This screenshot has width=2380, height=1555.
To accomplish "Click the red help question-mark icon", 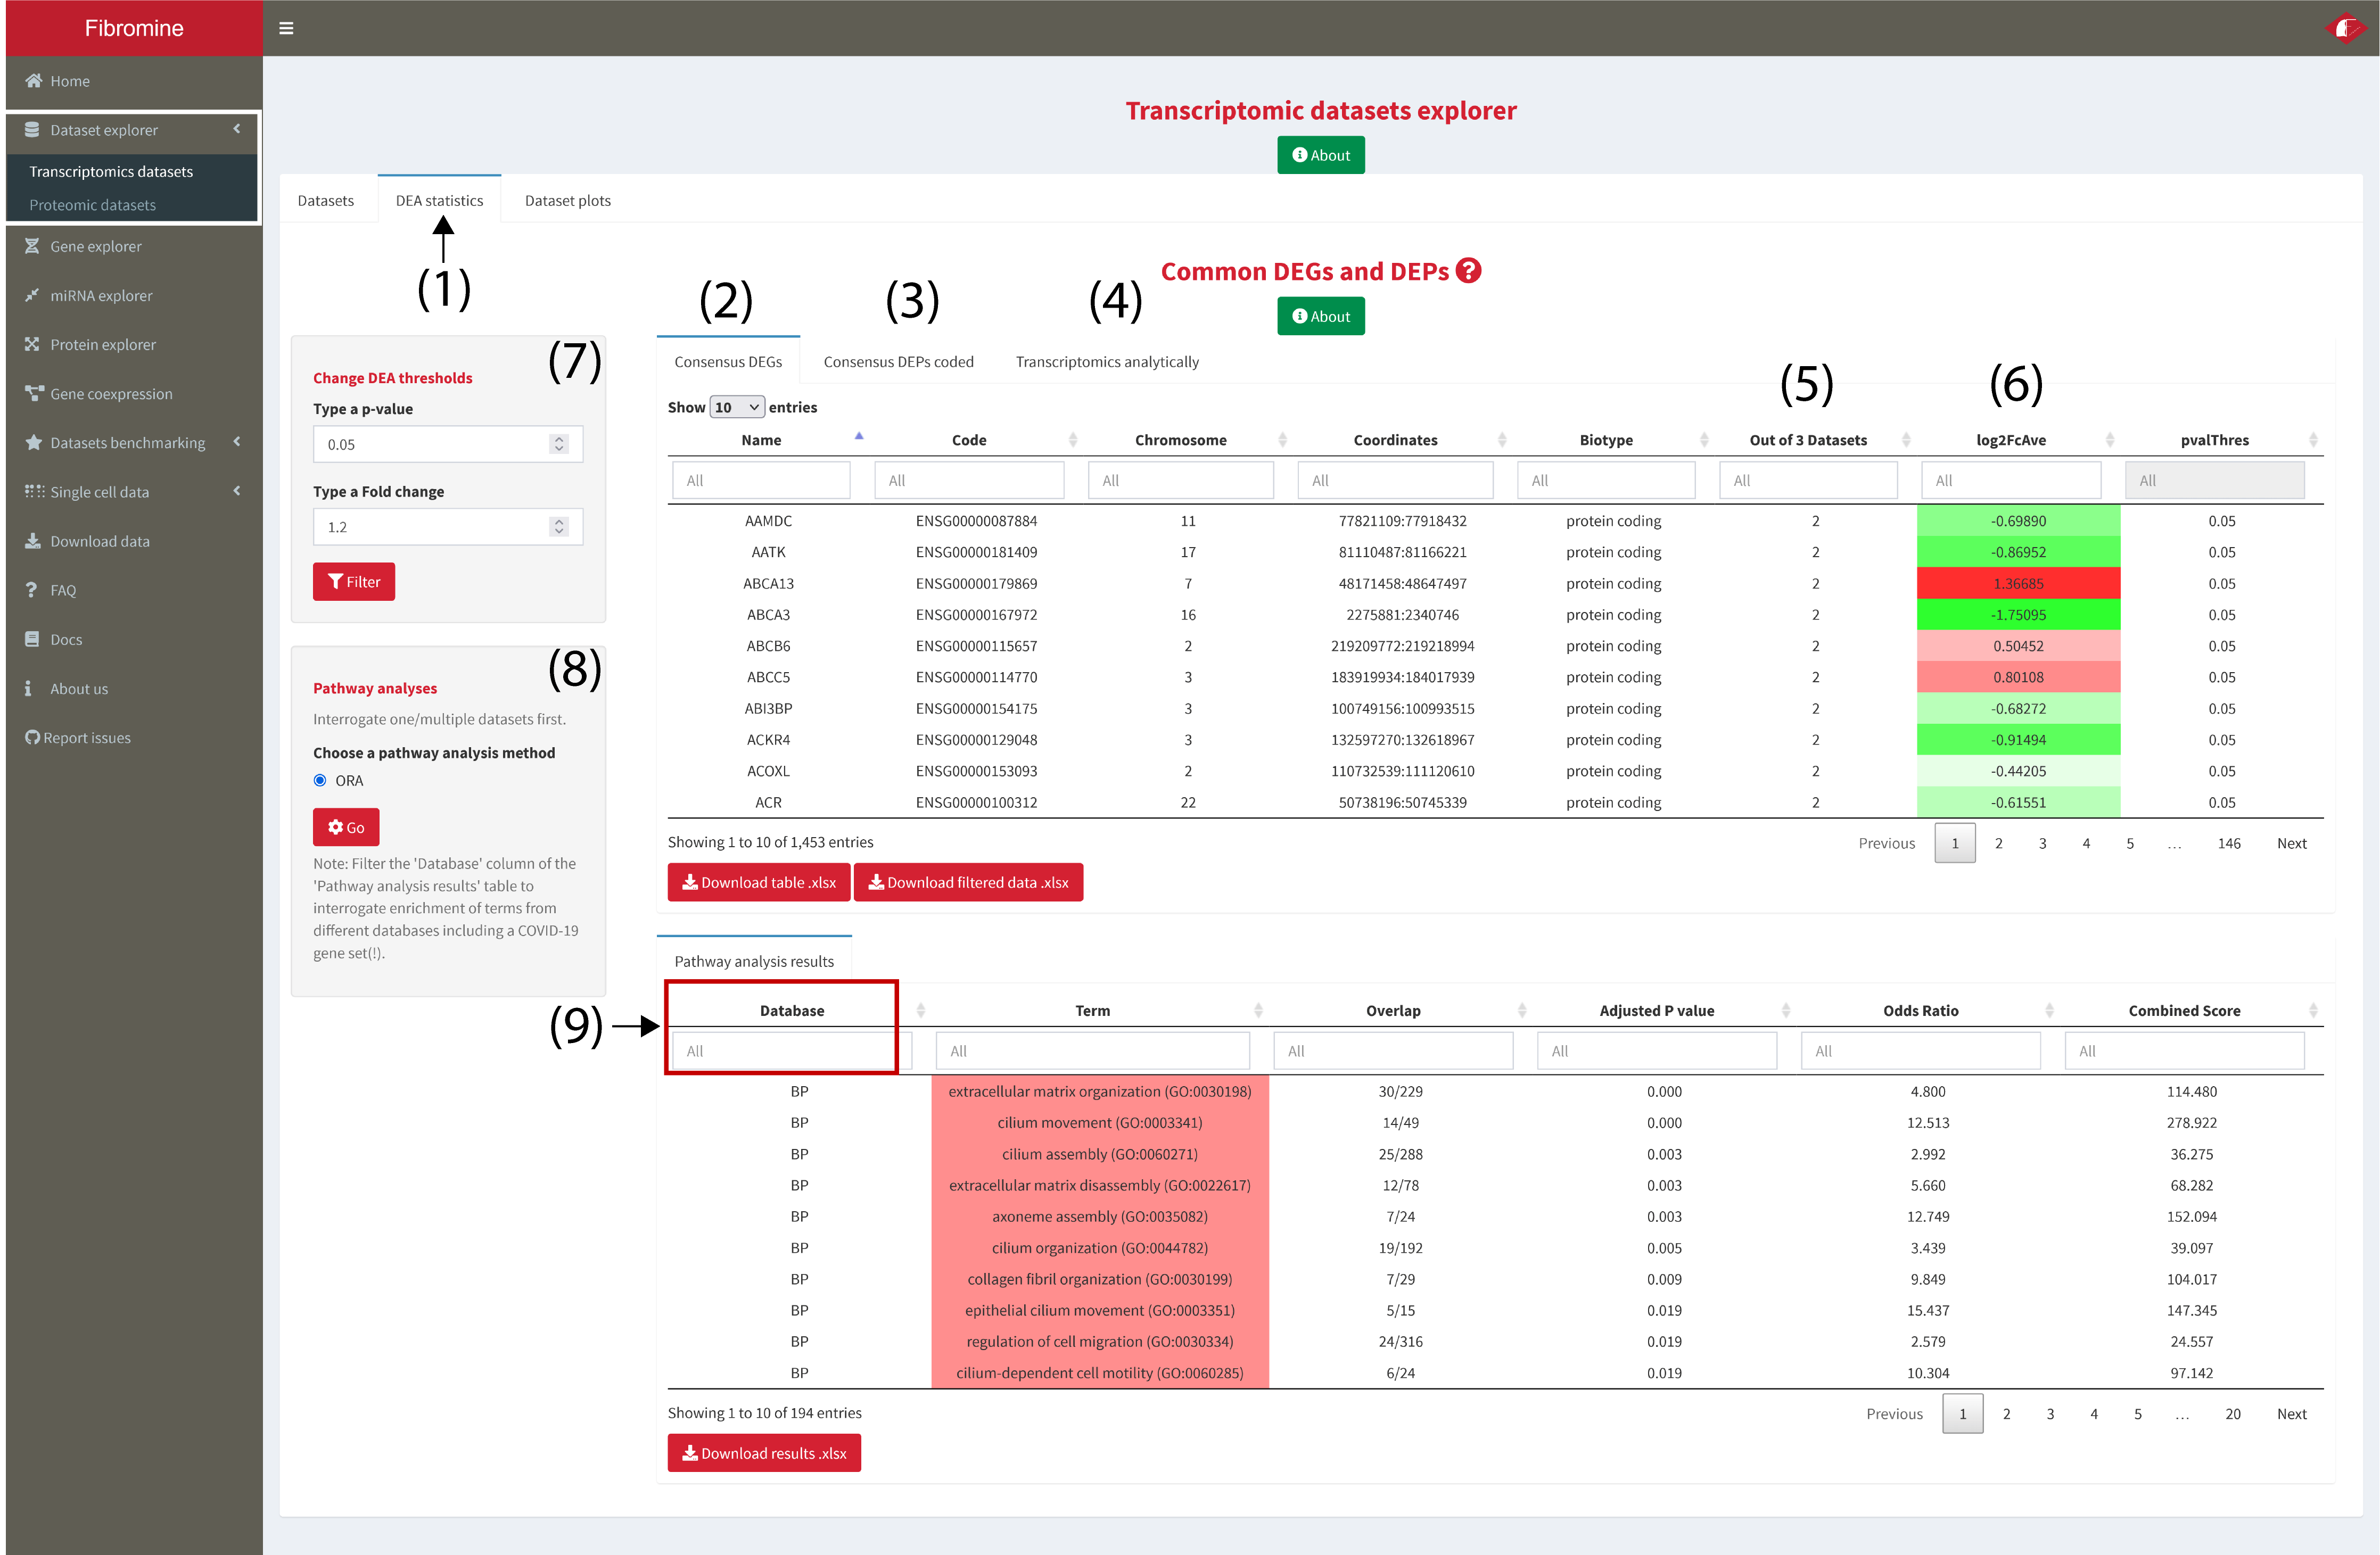I will [x=1468, y=271].
